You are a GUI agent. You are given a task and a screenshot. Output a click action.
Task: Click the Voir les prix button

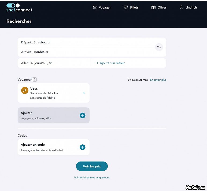click(92, 166)
